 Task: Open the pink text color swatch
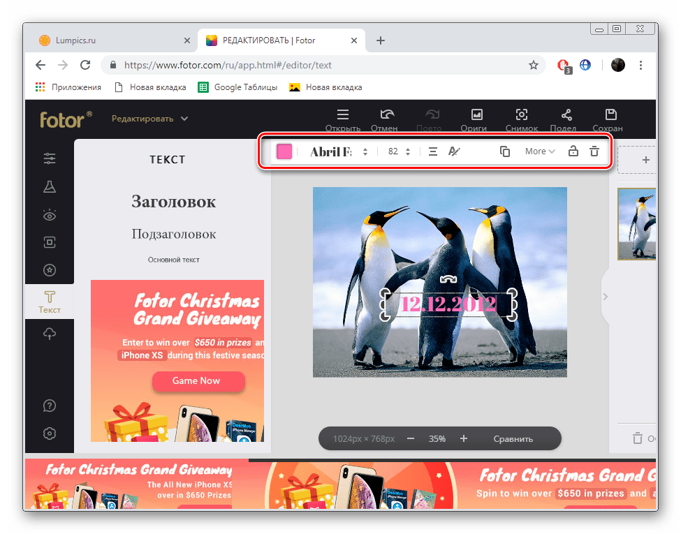point(284,151)
